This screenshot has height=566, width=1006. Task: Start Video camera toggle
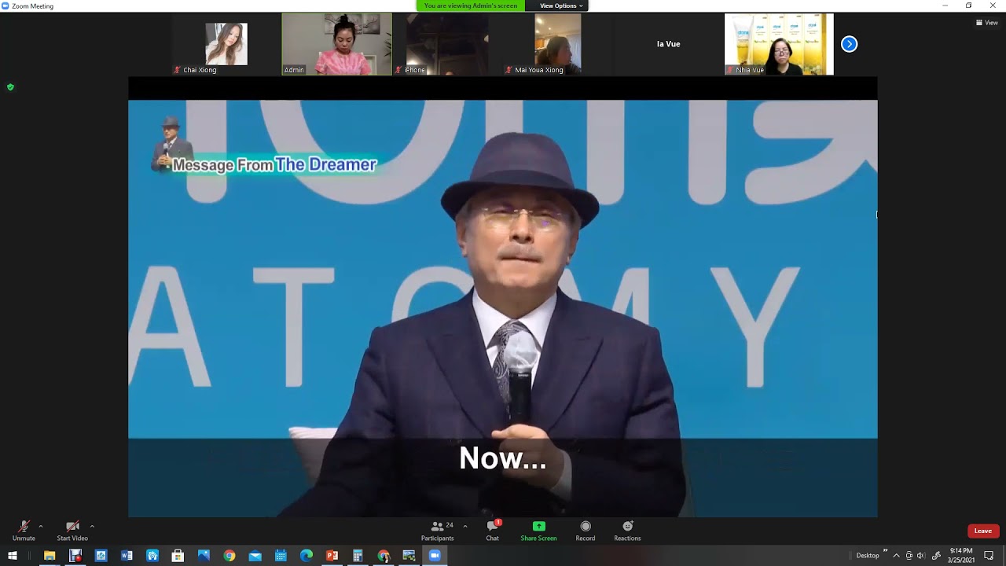72,531
